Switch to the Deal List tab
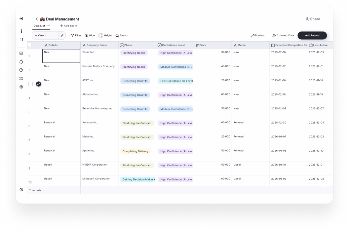 39,26
